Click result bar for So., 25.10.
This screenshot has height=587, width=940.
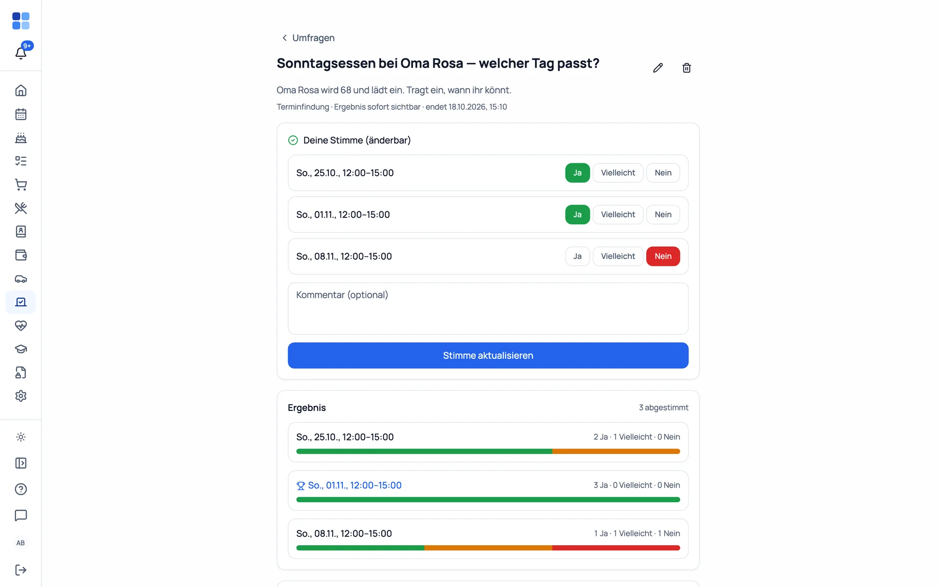(x=488, y=451)
